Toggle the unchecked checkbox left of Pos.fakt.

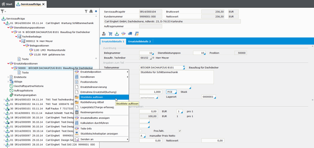[x=141, y=131]
